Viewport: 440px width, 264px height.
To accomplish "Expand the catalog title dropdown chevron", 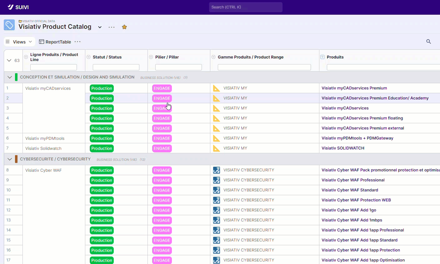I will (100, 27).
